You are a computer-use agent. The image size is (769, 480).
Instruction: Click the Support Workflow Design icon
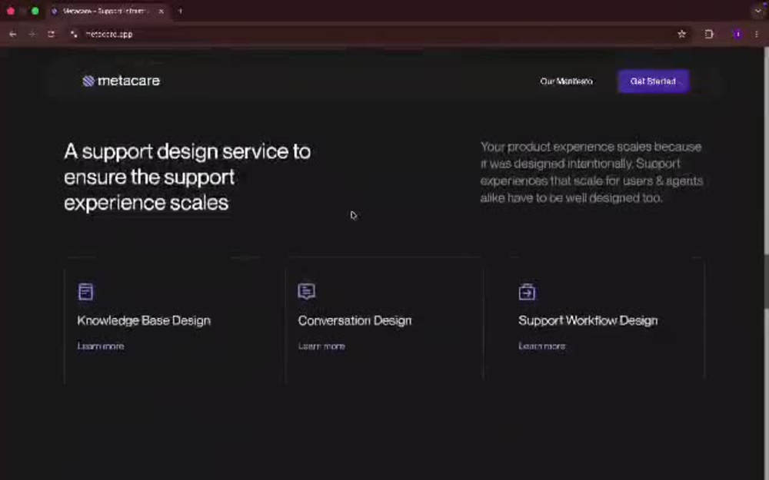tap(527, 291)
